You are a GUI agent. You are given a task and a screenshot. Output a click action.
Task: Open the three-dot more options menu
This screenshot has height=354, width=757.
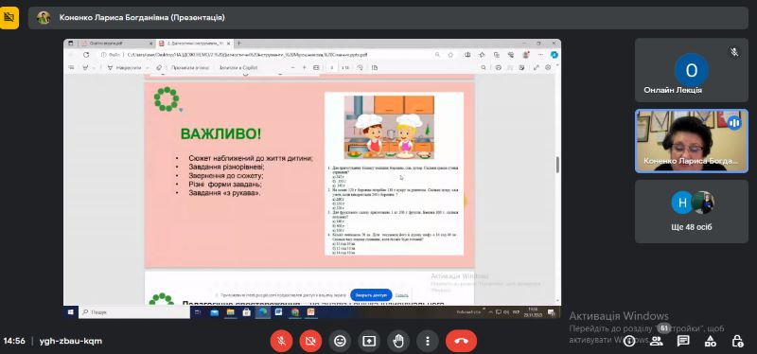428,341
